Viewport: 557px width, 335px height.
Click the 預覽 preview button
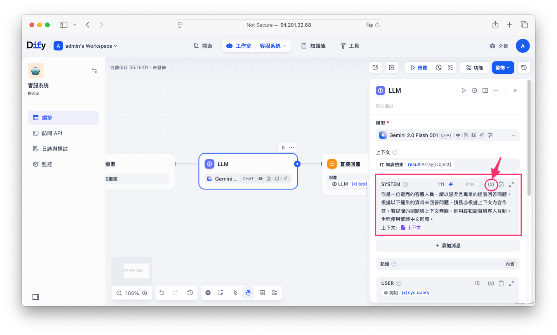point(419,68)
